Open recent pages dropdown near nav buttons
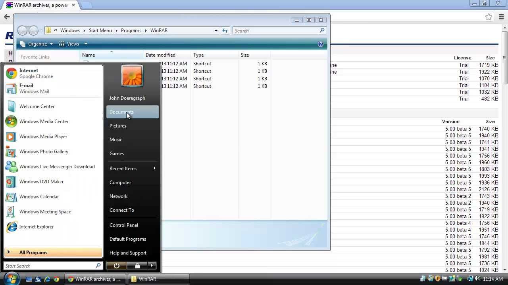Screen dimensions: 508x285 (41, 30)
